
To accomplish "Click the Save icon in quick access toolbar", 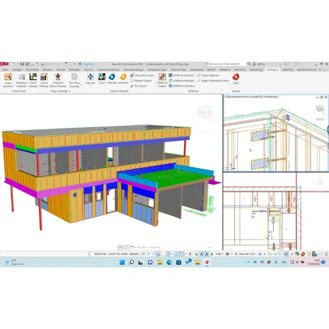I will click(x=22, y=64).
